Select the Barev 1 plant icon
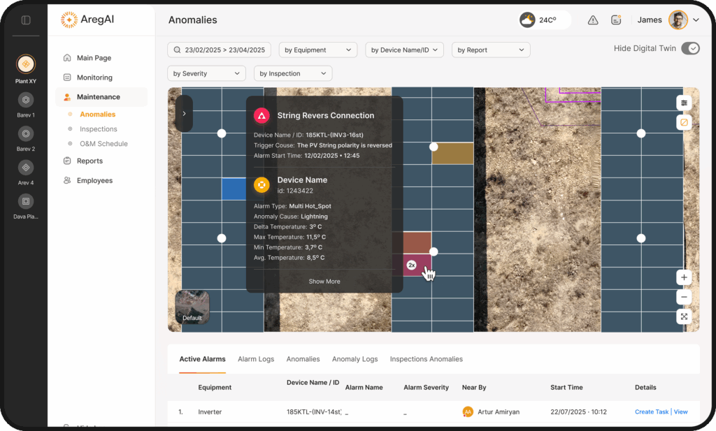This screenshot has height=431, width=716. [26, 100]
